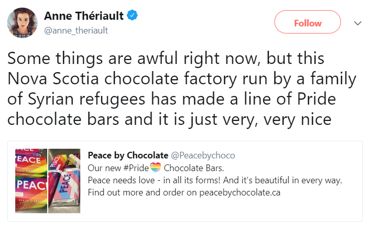Open the tweet options chevron menu
Viewport: 374px width, 231px height.
click(357, 23)
